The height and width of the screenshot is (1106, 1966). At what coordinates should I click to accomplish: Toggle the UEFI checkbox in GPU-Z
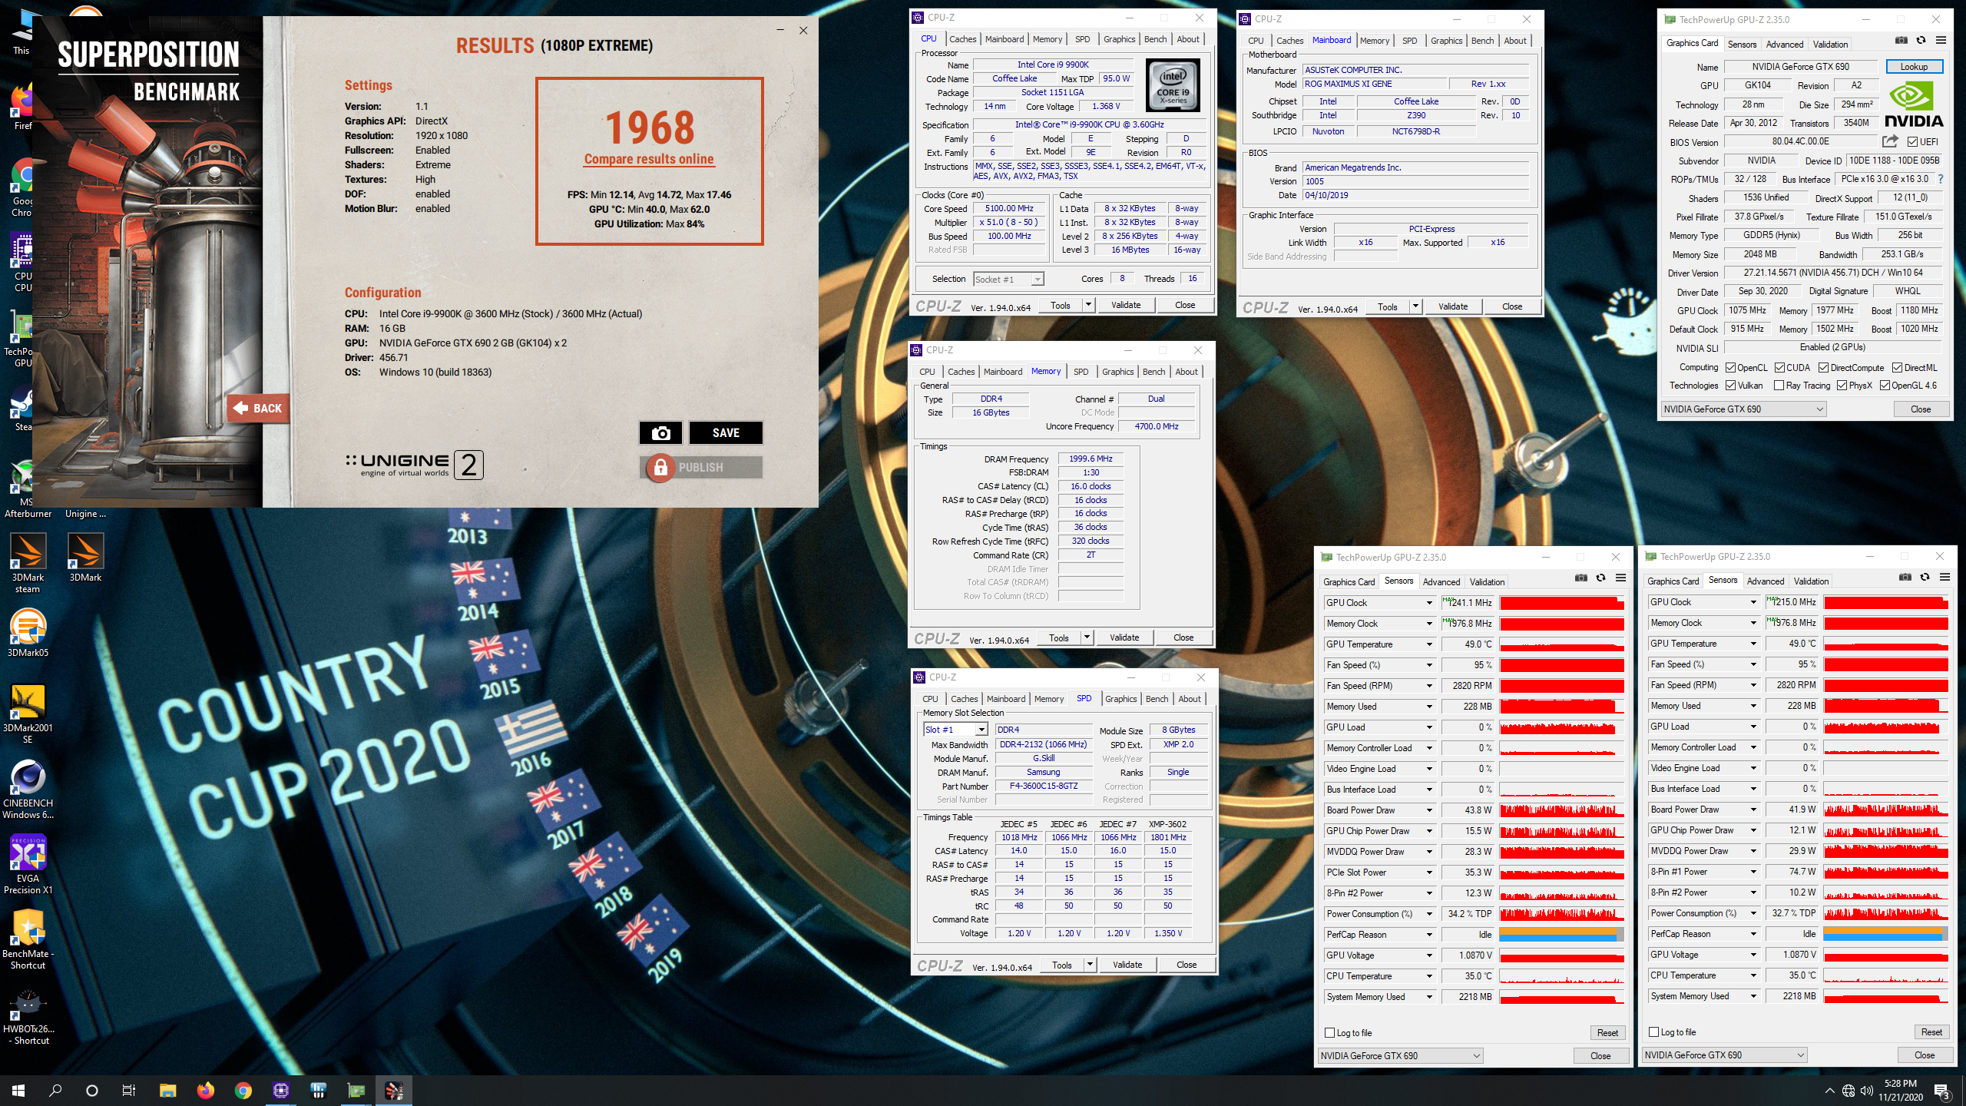coord(1912,141)
